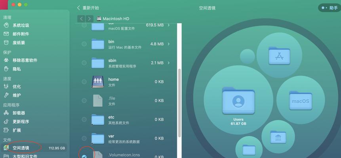Screen dimensions: 341x158
Task: Click the 经常更改的系统数据 description
Action: tap(124, 142)
